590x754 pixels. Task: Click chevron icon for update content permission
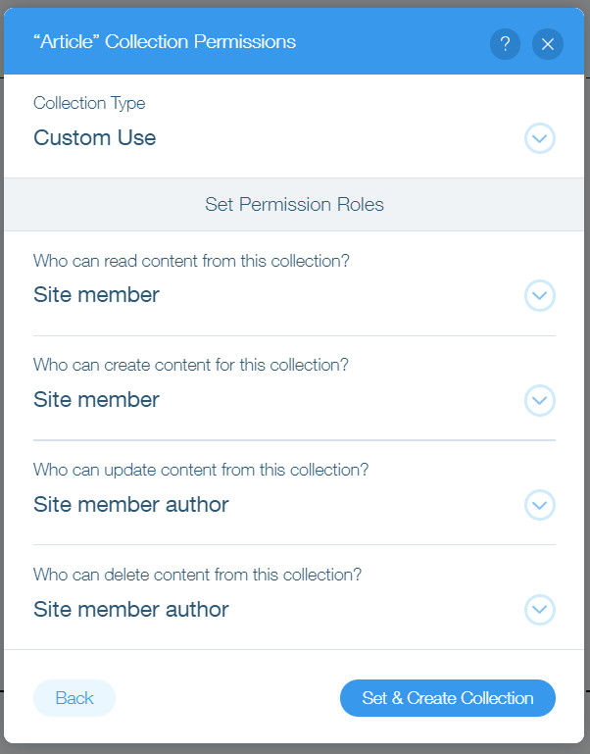539,505
